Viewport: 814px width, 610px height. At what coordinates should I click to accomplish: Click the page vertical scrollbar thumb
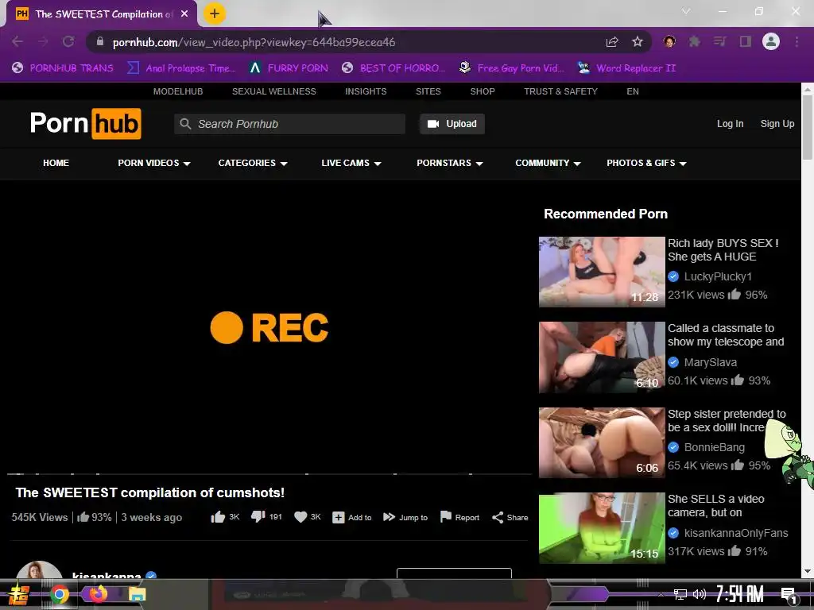808,127
